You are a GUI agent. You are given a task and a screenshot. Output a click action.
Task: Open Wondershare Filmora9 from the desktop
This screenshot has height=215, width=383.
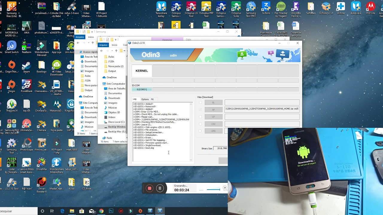42,49
